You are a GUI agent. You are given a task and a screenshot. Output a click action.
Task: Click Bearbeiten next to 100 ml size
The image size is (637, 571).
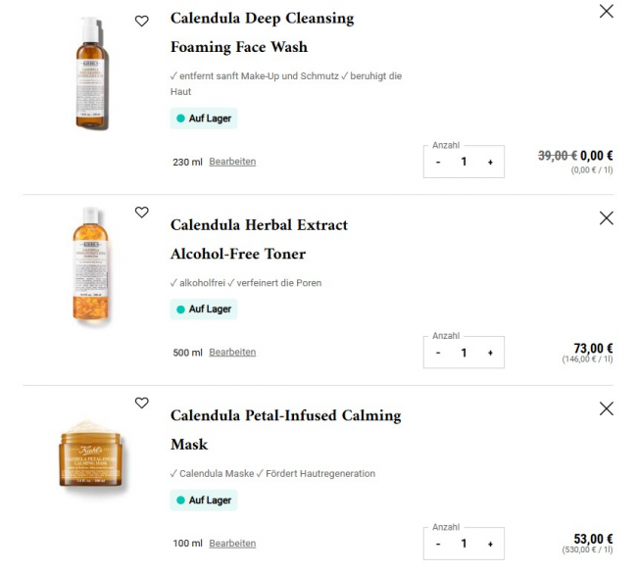click(232, 544)
